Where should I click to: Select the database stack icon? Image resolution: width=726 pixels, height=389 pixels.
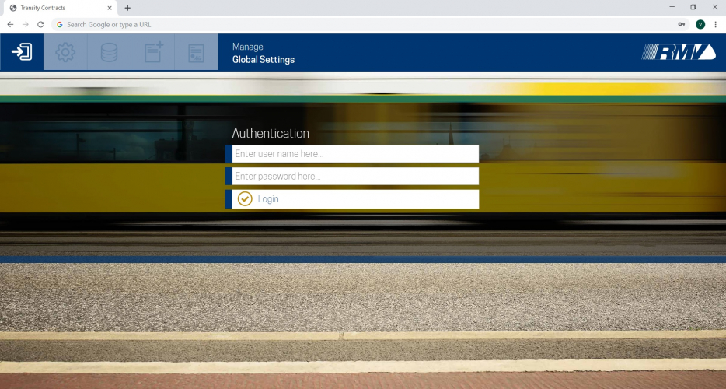coord(110,52)
